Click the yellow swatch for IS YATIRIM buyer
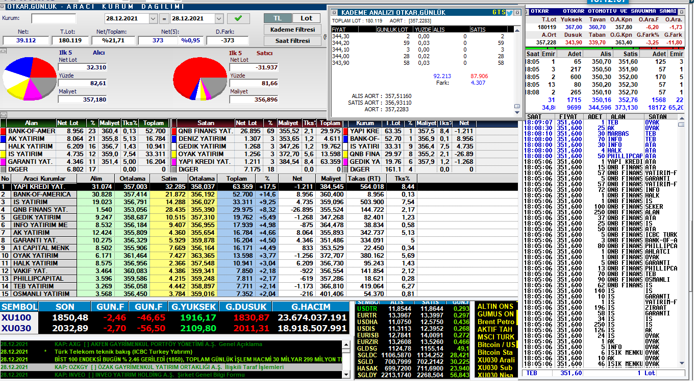 pos(3,154)
